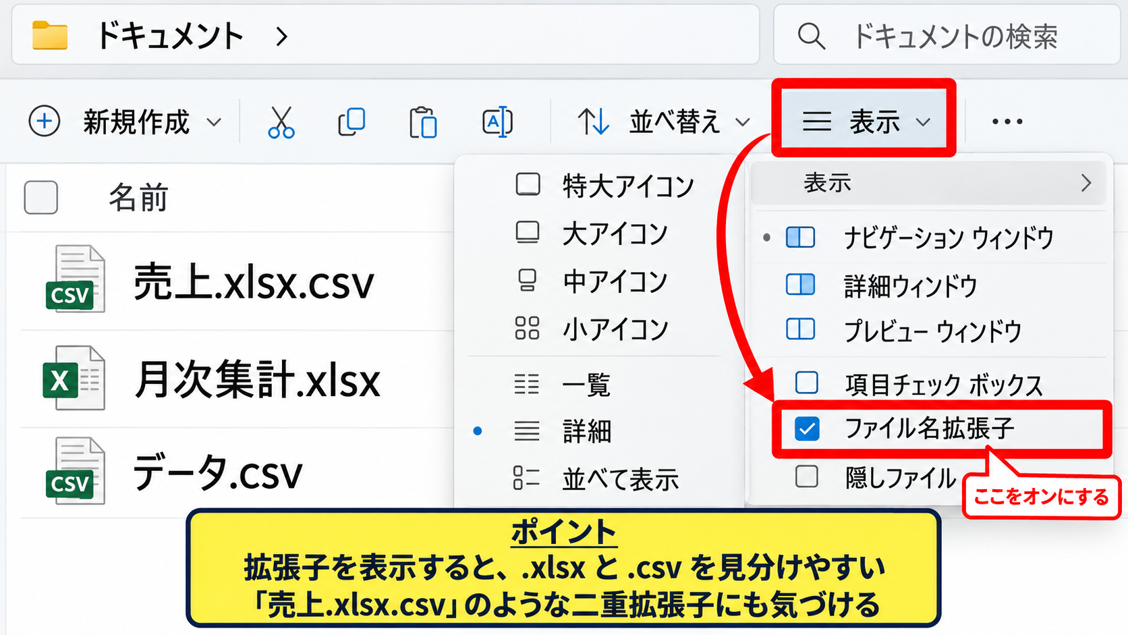Click the Rename icon in toolbar
The width and height of the screenshot is (1128, 635).
498,122
